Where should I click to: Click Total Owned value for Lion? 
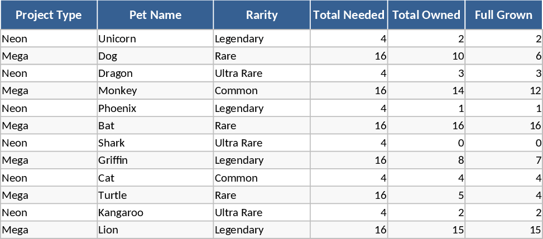(426, 230)
